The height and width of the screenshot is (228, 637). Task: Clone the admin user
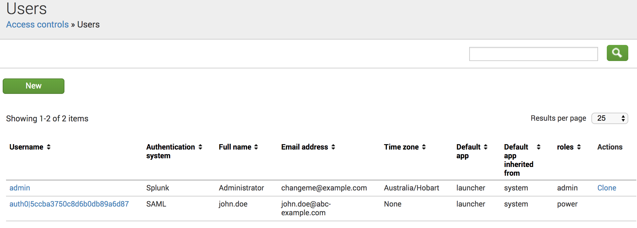606,188
